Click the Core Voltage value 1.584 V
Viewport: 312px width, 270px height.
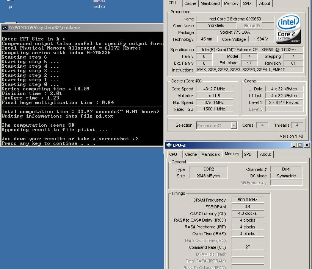click(x=261, y=39)
